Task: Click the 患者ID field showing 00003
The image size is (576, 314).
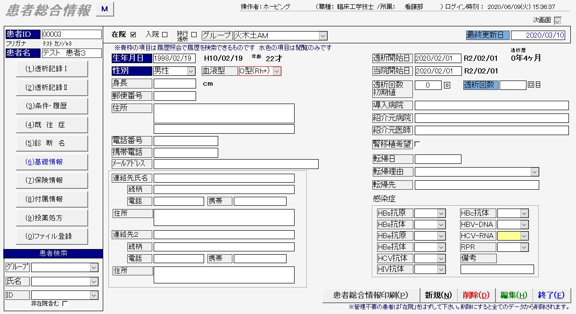Action: (x=72, y=34)
